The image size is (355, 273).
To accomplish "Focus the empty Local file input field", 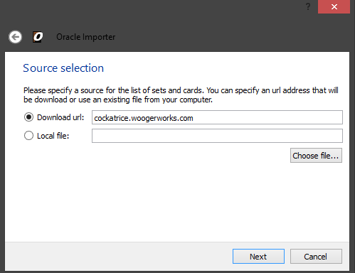I will [217, 136].
